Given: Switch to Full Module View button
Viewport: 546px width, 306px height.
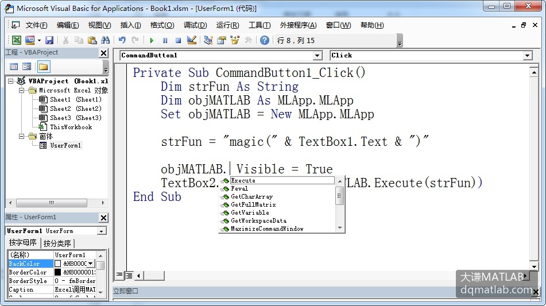Looking at the screenshot, I should click(x=129, y=276).
